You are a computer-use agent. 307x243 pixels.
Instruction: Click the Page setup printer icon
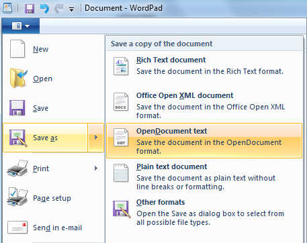17,197
